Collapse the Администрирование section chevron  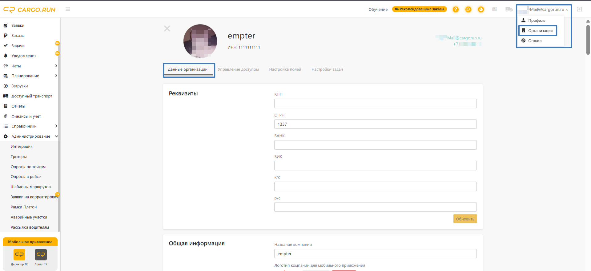(56, 136)
